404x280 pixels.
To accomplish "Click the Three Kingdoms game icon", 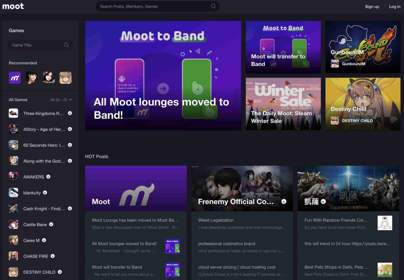I will click(x=13, y=113).
